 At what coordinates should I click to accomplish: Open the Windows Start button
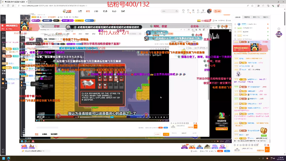point(4,158)
